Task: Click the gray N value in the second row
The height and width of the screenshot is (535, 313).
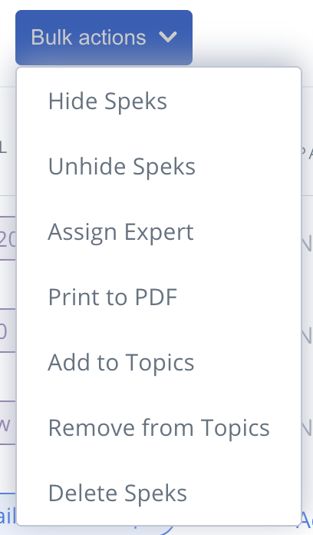Action: pyautogui.click(x=307, y=335)
